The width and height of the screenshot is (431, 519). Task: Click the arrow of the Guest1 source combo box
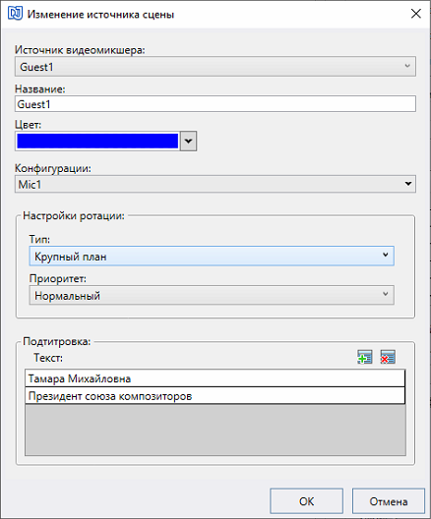407,66
